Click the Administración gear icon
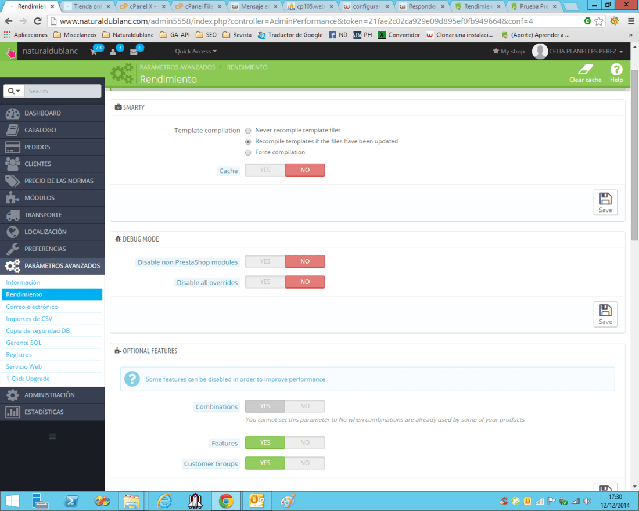The width and height of the screenshot is (639, 511). coord(13,395)
